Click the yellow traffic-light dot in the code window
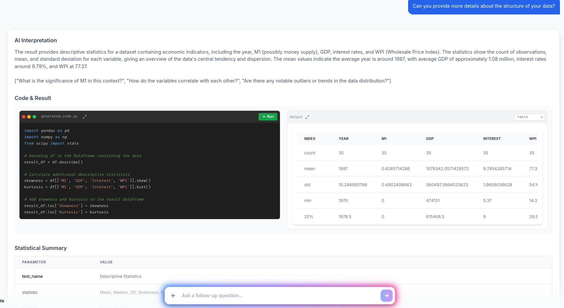 click(x=29, y=116)
